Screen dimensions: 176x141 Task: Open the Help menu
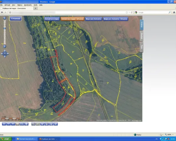point(41,5)
